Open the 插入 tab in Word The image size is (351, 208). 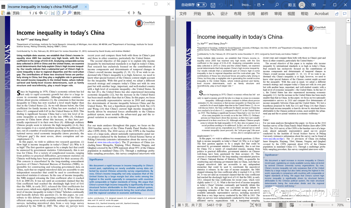pyautogui.click(x=211, y=14)
